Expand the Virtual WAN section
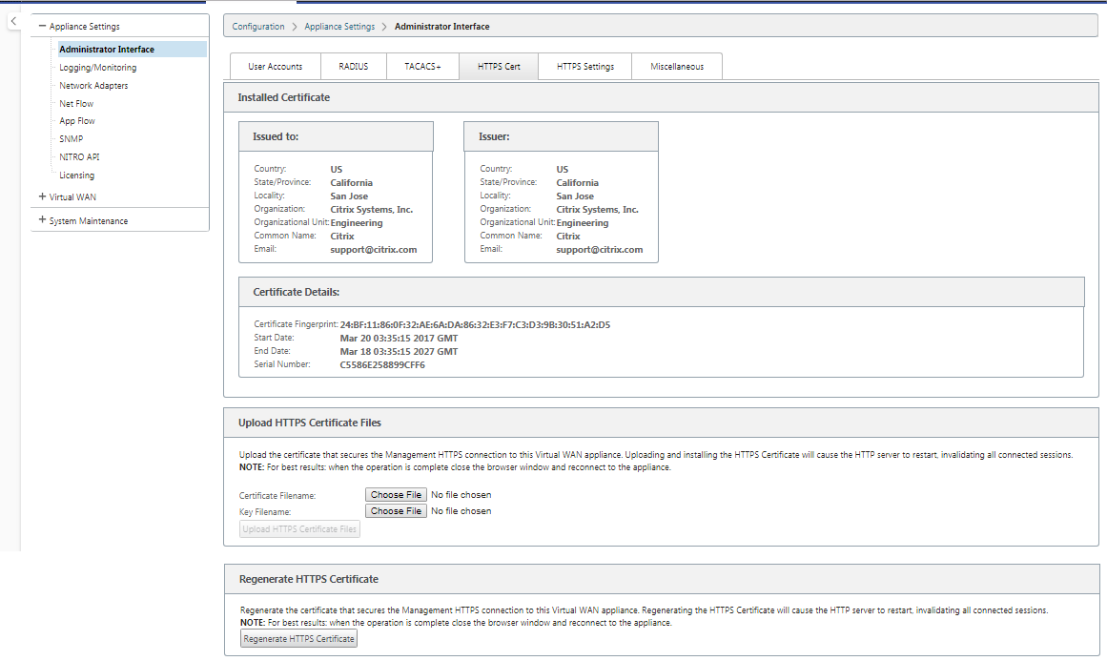The width and height of the screenshot is (1107, 661). (x=42, y=197)
